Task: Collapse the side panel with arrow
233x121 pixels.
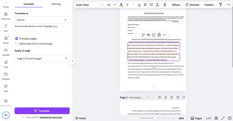Action: [72, 61]
